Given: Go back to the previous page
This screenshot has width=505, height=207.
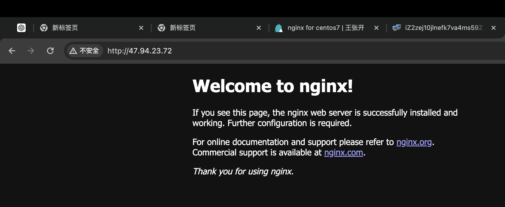Looking at the screenshot, I should point(12,51).
